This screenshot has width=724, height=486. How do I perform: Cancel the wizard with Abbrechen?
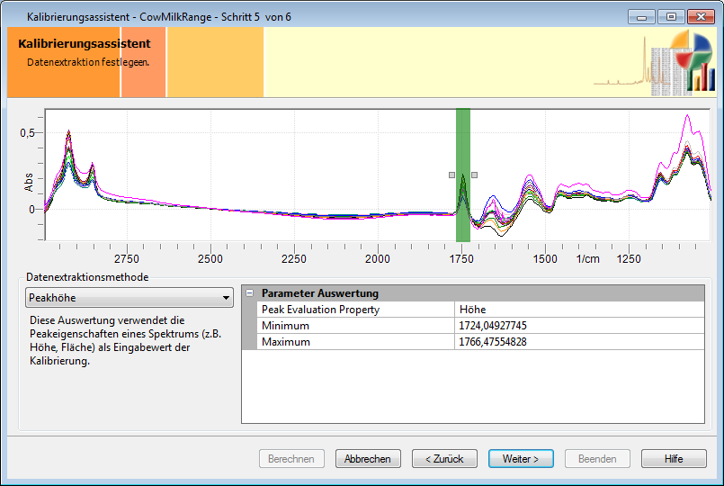(x=368, y=458)
